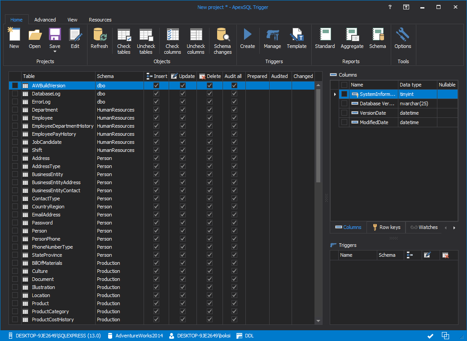Check the box beside the Employee table
467x341 pixels.
coord(15,118)
